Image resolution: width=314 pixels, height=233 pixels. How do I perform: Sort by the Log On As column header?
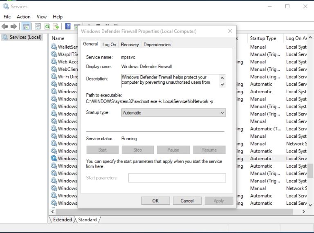296,38
